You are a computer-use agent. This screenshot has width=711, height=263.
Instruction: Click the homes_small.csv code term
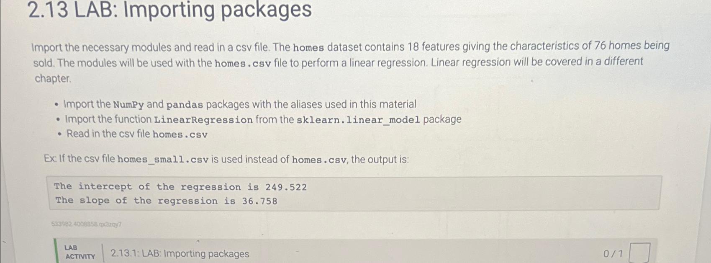tap(163, 159)
